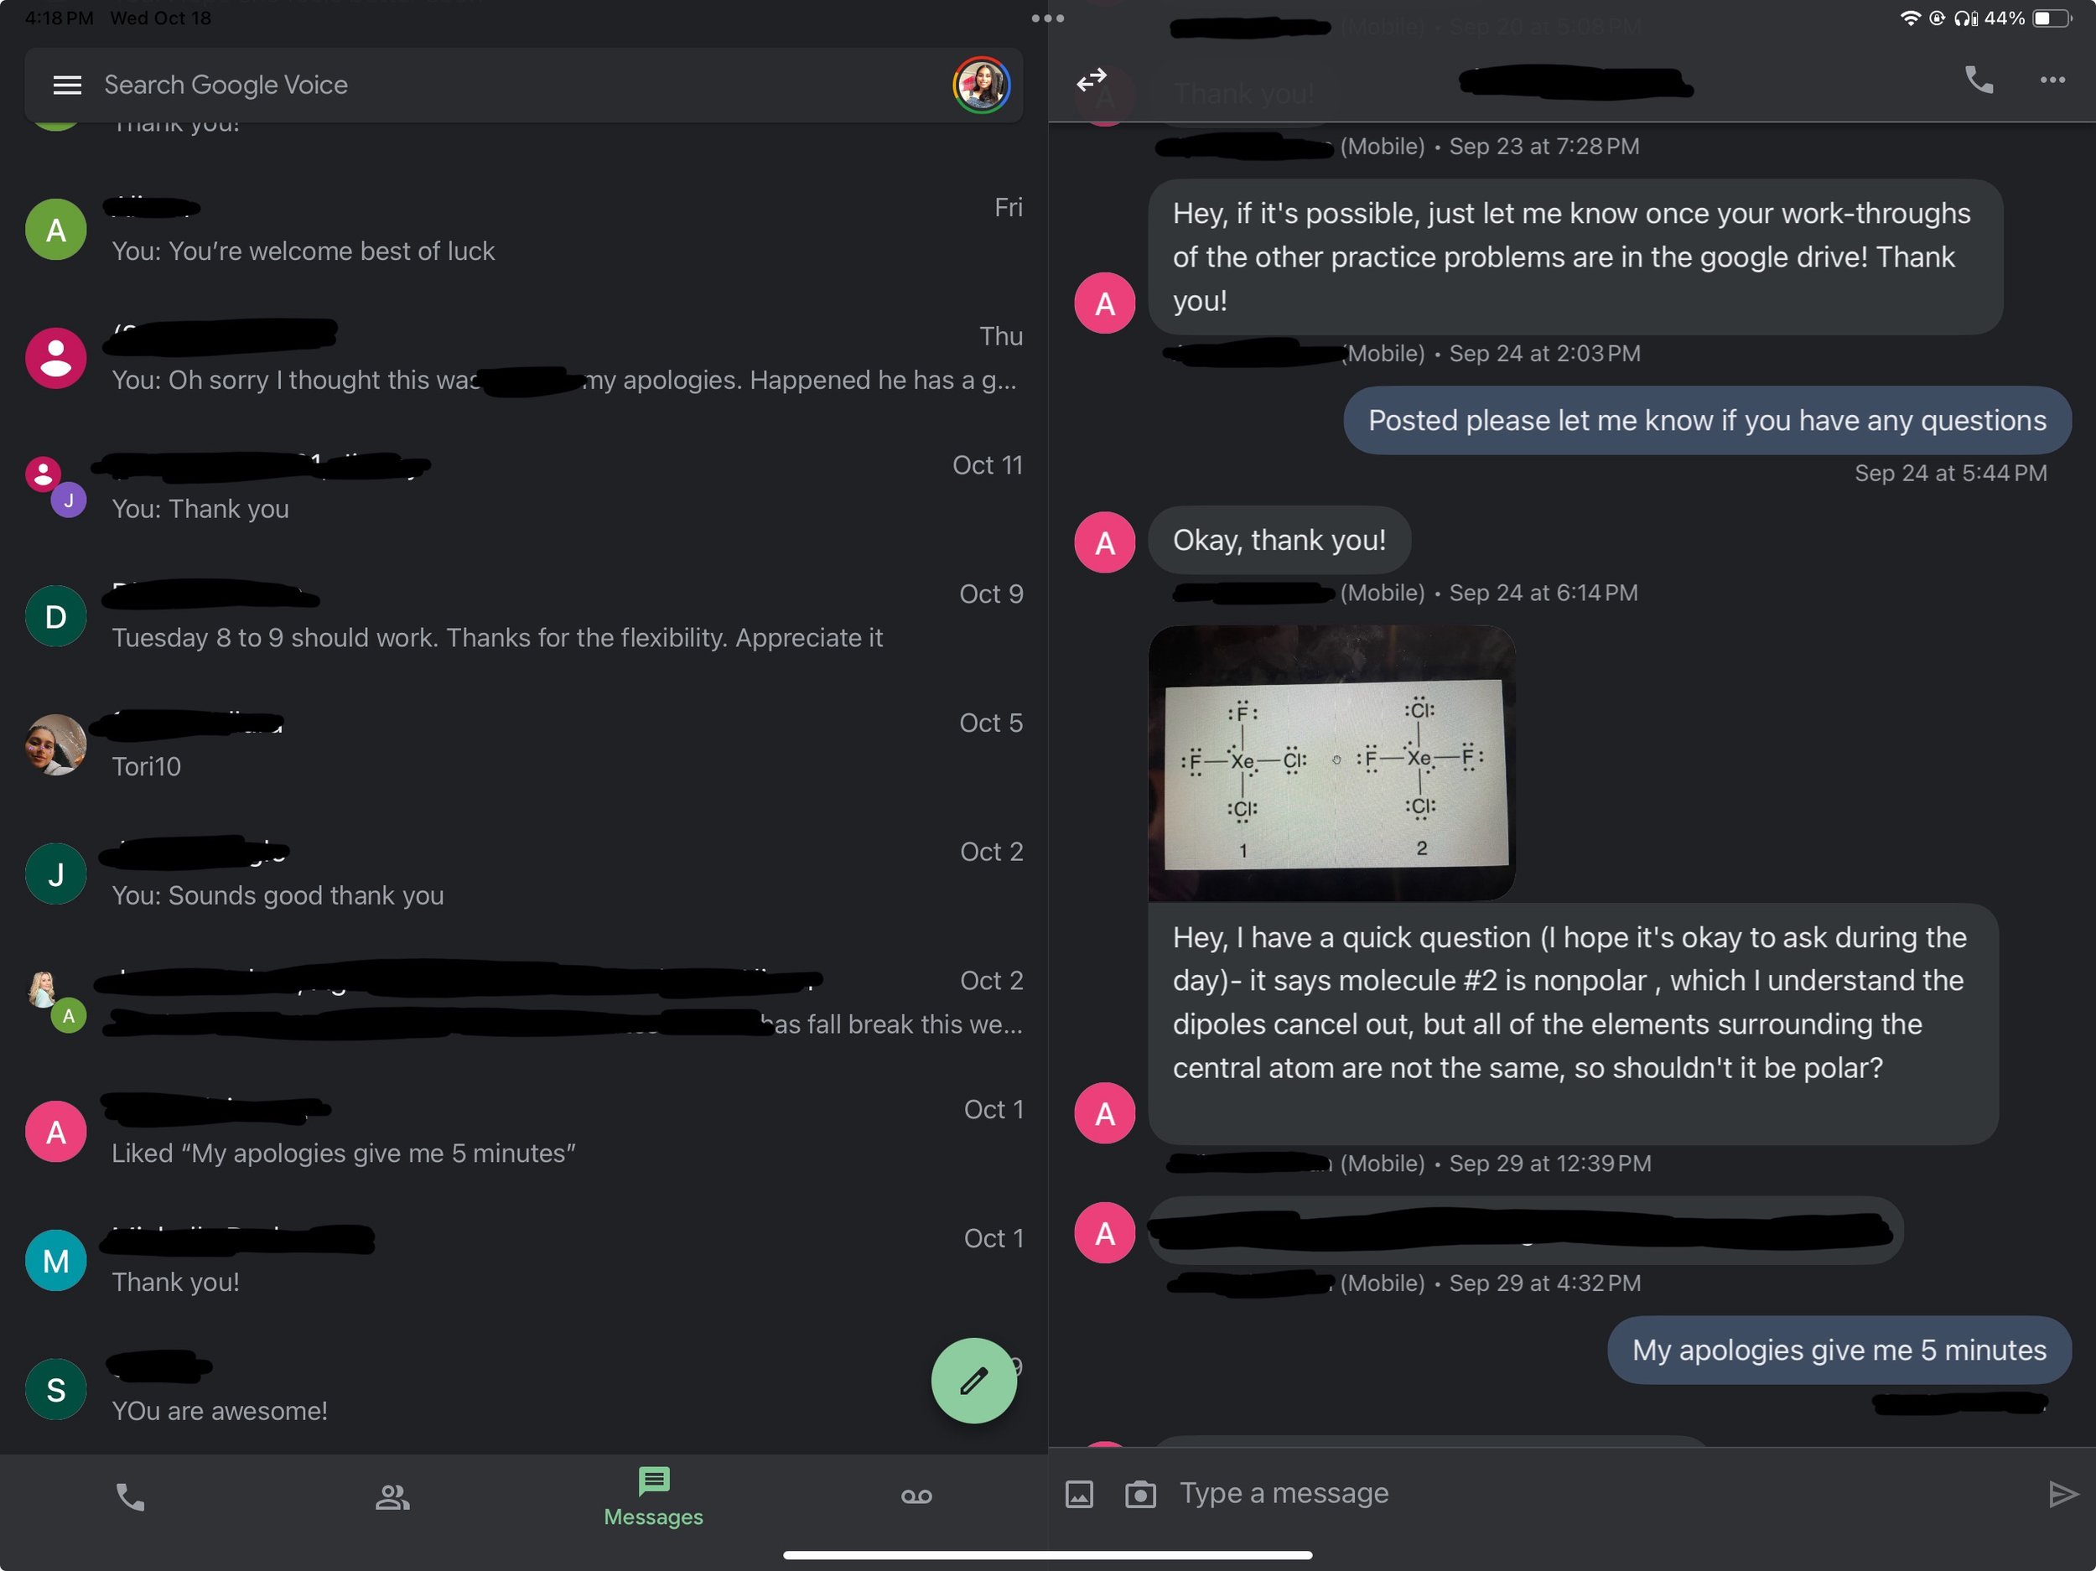The image size is (2096, 1571).
Task: Call this contact with phone icon
Action: click(x=1979, y=80)
